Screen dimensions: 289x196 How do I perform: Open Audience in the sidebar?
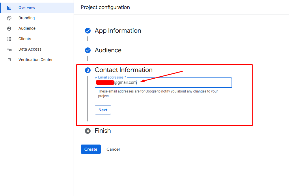(x=27, y=28)
